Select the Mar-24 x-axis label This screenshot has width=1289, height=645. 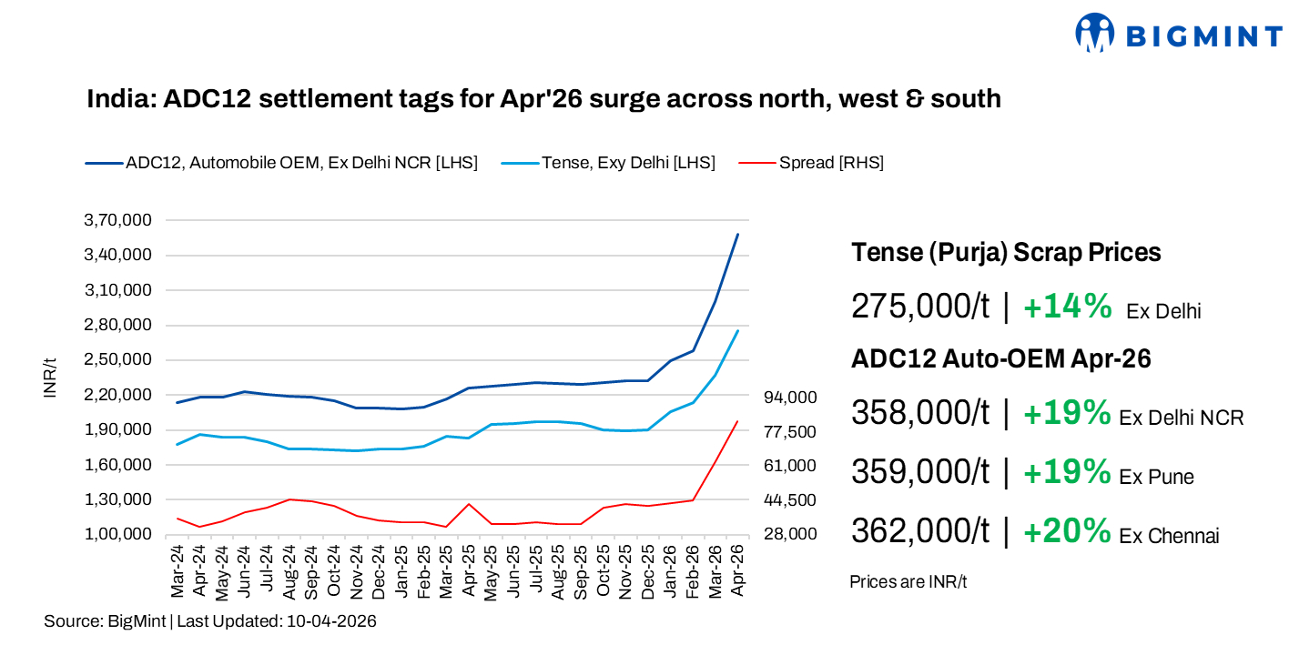pos(178,568)
